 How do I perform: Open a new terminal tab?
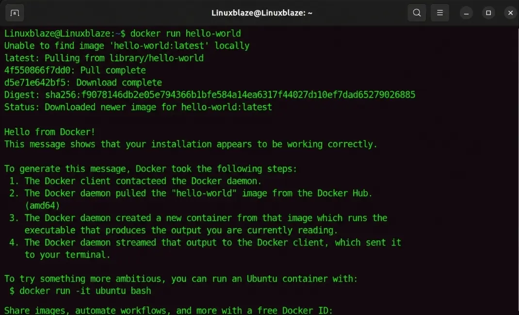(15, 13)
